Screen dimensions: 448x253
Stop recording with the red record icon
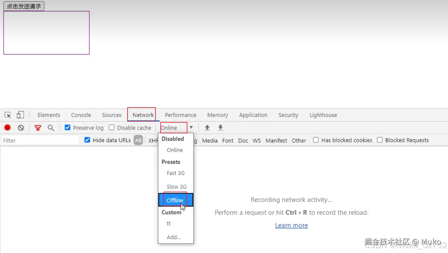pos(8,128)
